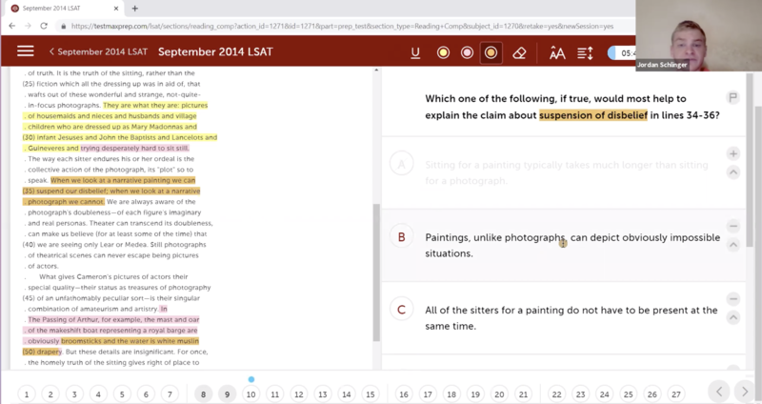
Task: Open the font size adjustment
Action: [x=557, y=51]
